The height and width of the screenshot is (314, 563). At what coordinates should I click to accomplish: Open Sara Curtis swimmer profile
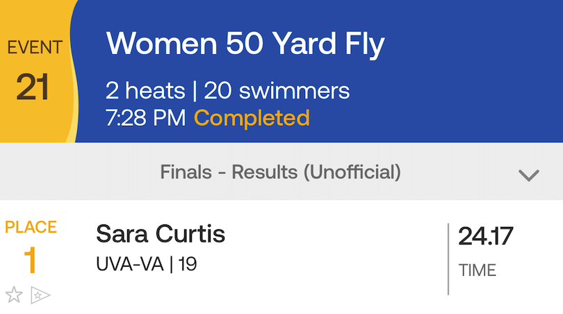(161, 234)
